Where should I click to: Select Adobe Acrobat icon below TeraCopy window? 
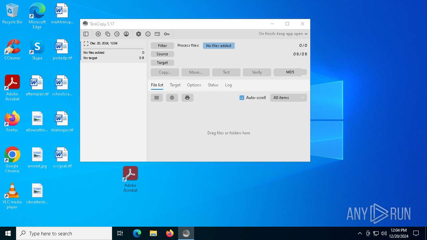point(130,179)
